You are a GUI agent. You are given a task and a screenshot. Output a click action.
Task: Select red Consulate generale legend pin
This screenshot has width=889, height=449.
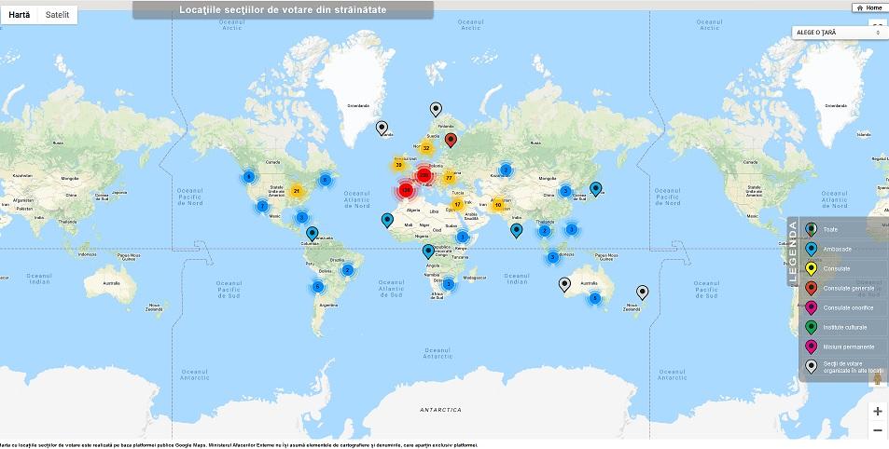click(812, 288)
